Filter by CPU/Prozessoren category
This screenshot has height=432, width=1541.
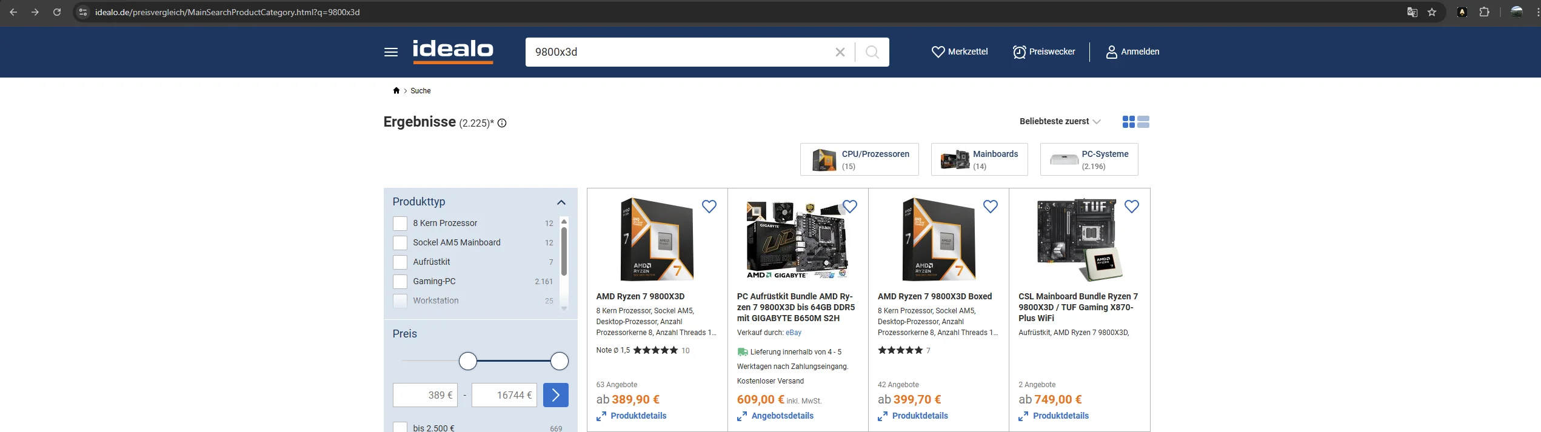pos(860,159)
